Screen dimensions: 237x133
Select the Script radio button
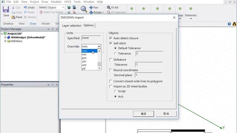click(115, 91)
